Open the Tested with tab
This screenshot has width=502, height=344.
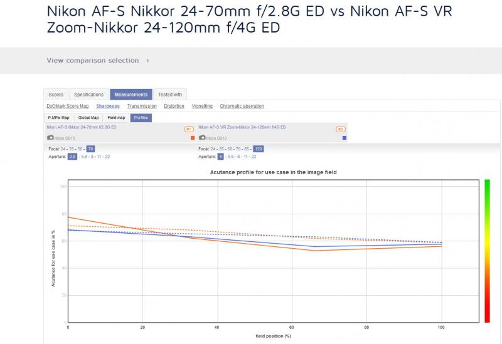[170, 95]
